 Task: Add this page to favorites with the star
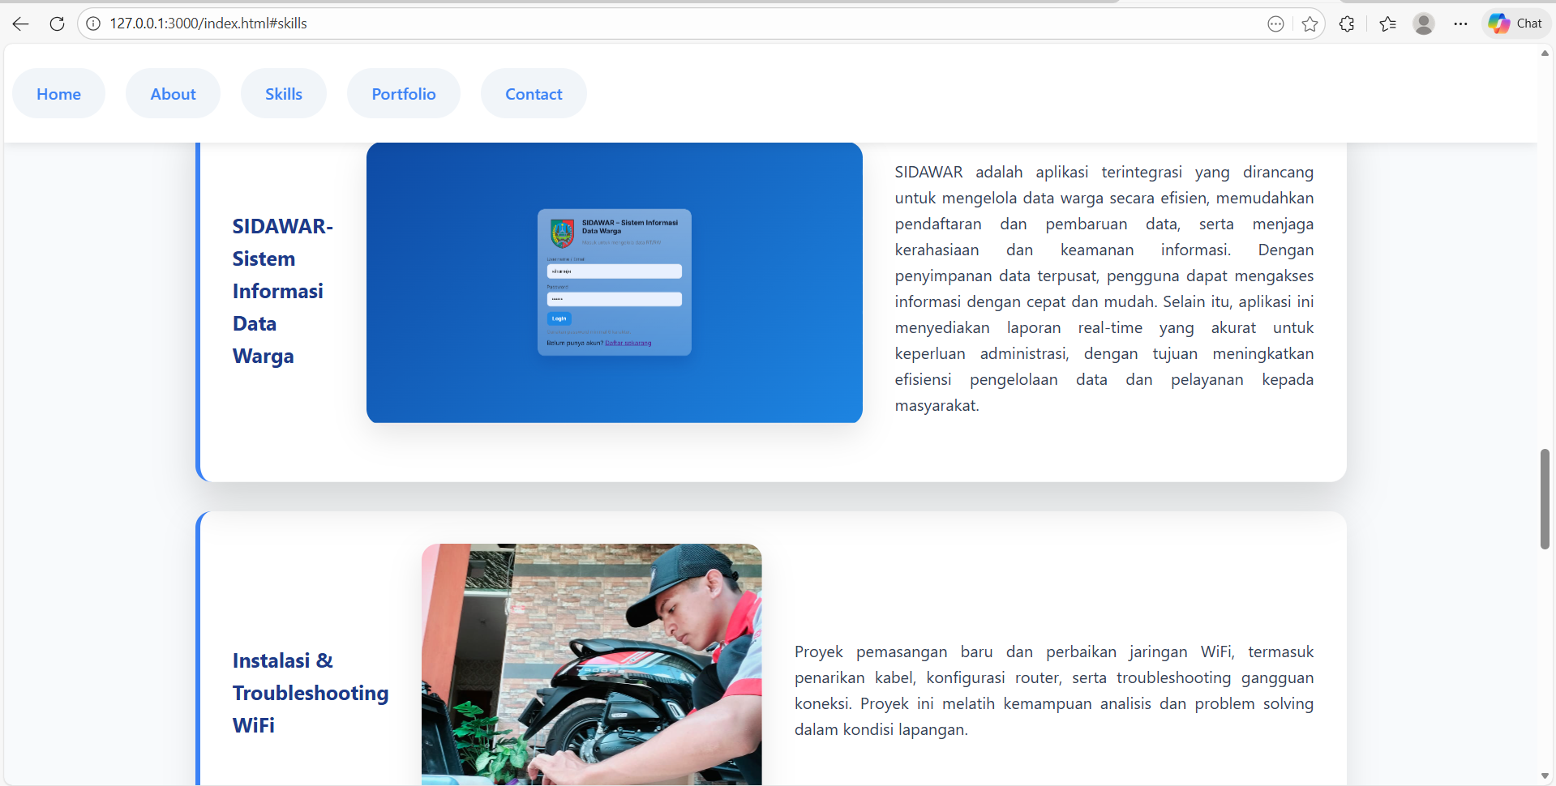coord(1310,23)
